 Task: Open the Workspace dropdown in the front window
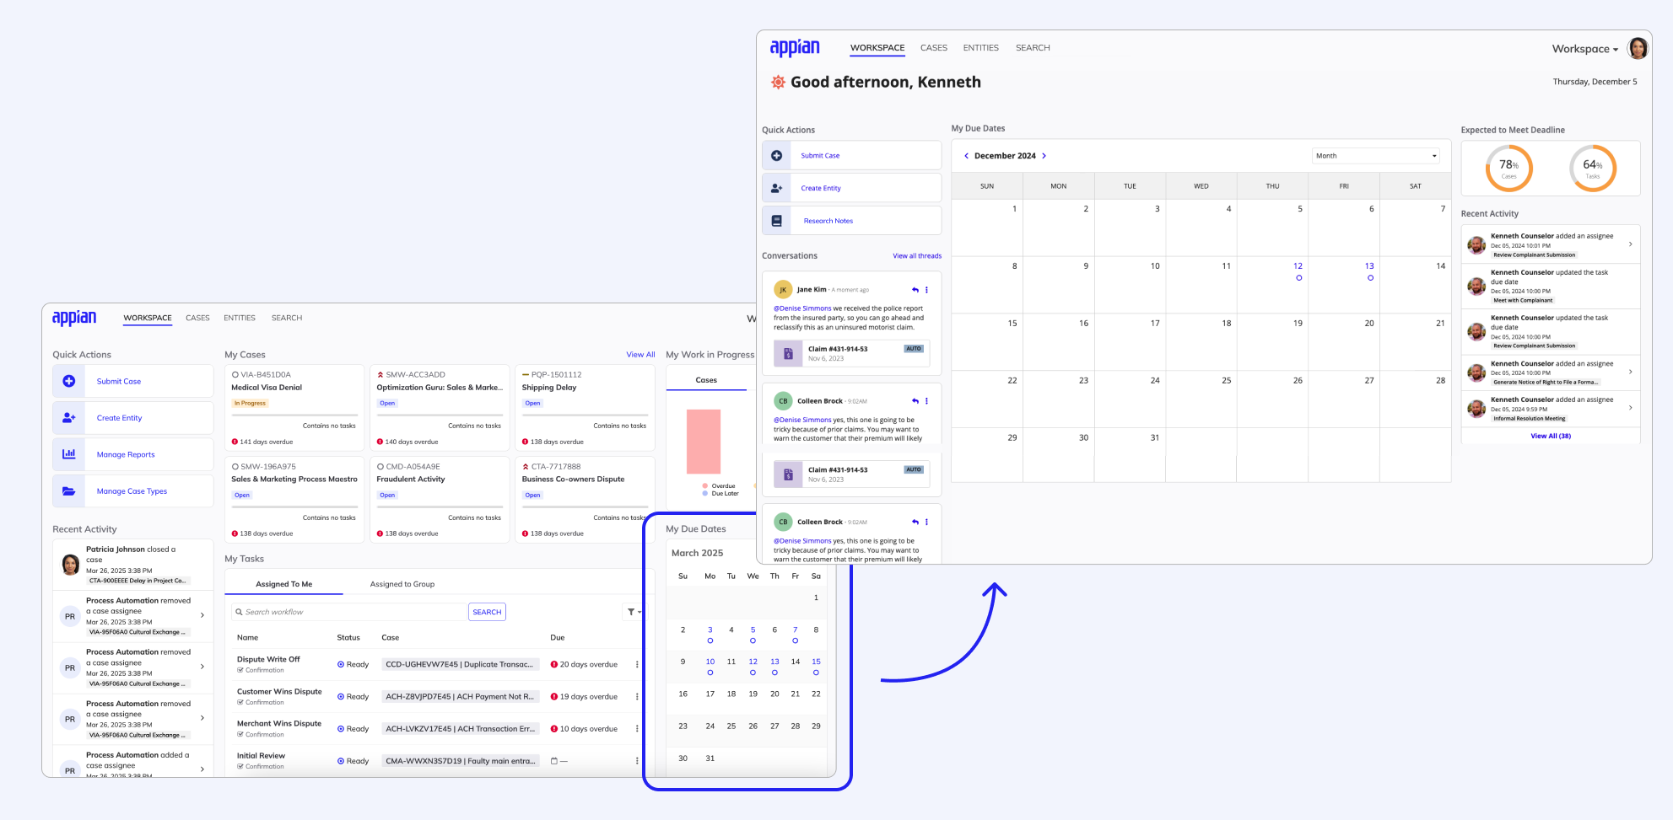tap(1584, 49)
